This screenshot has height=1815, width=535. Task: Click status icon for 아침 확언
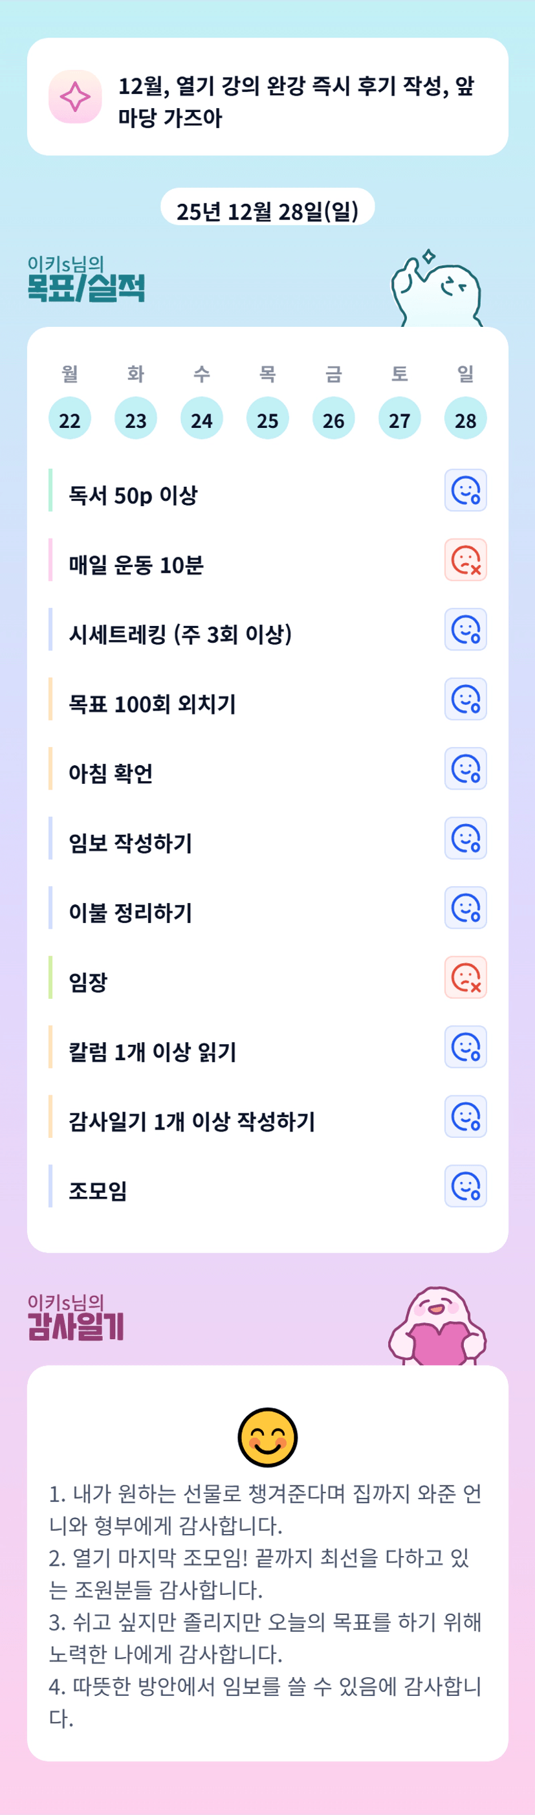coord(465,769)
